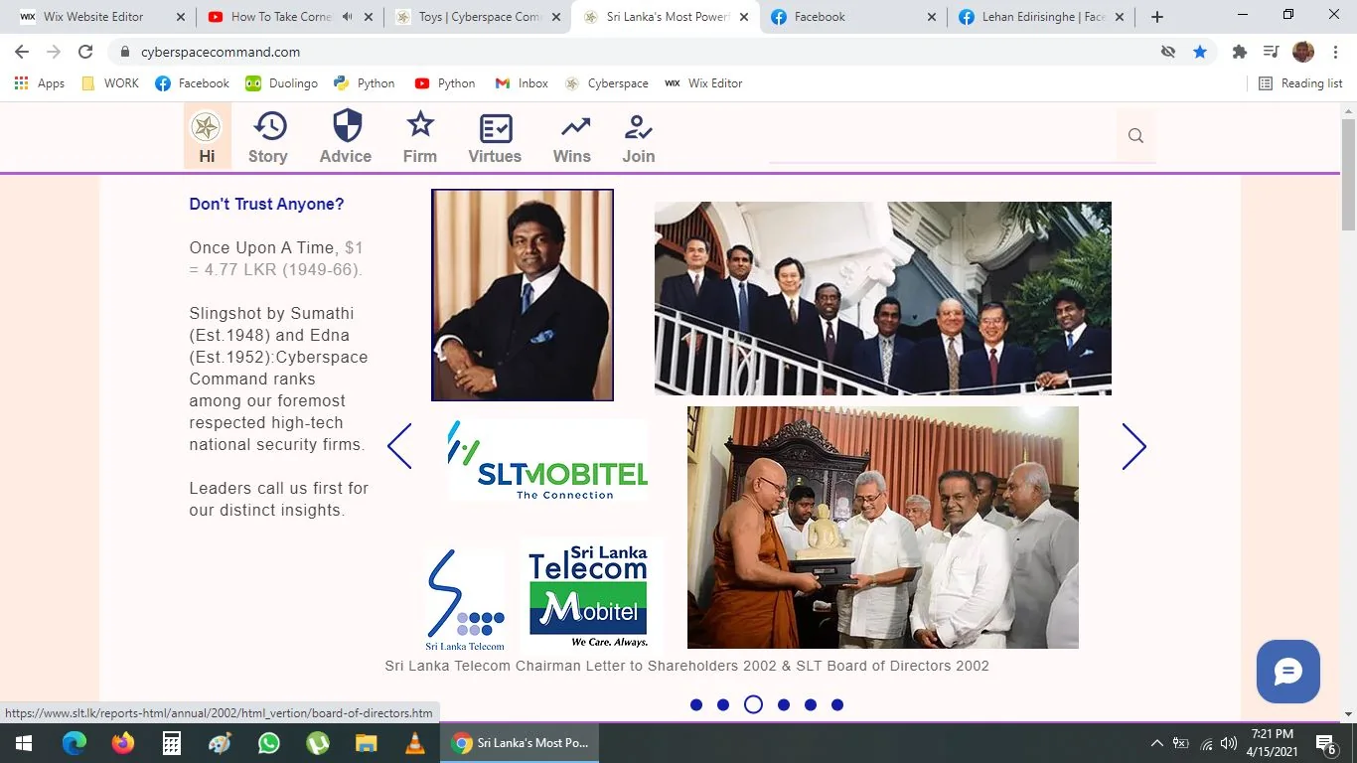Image resolution: width=1357 pixels, height=763 pixels.
Task: Switch to the How To Take Corne YouTube tab
Action: click(x=288, y=17)
